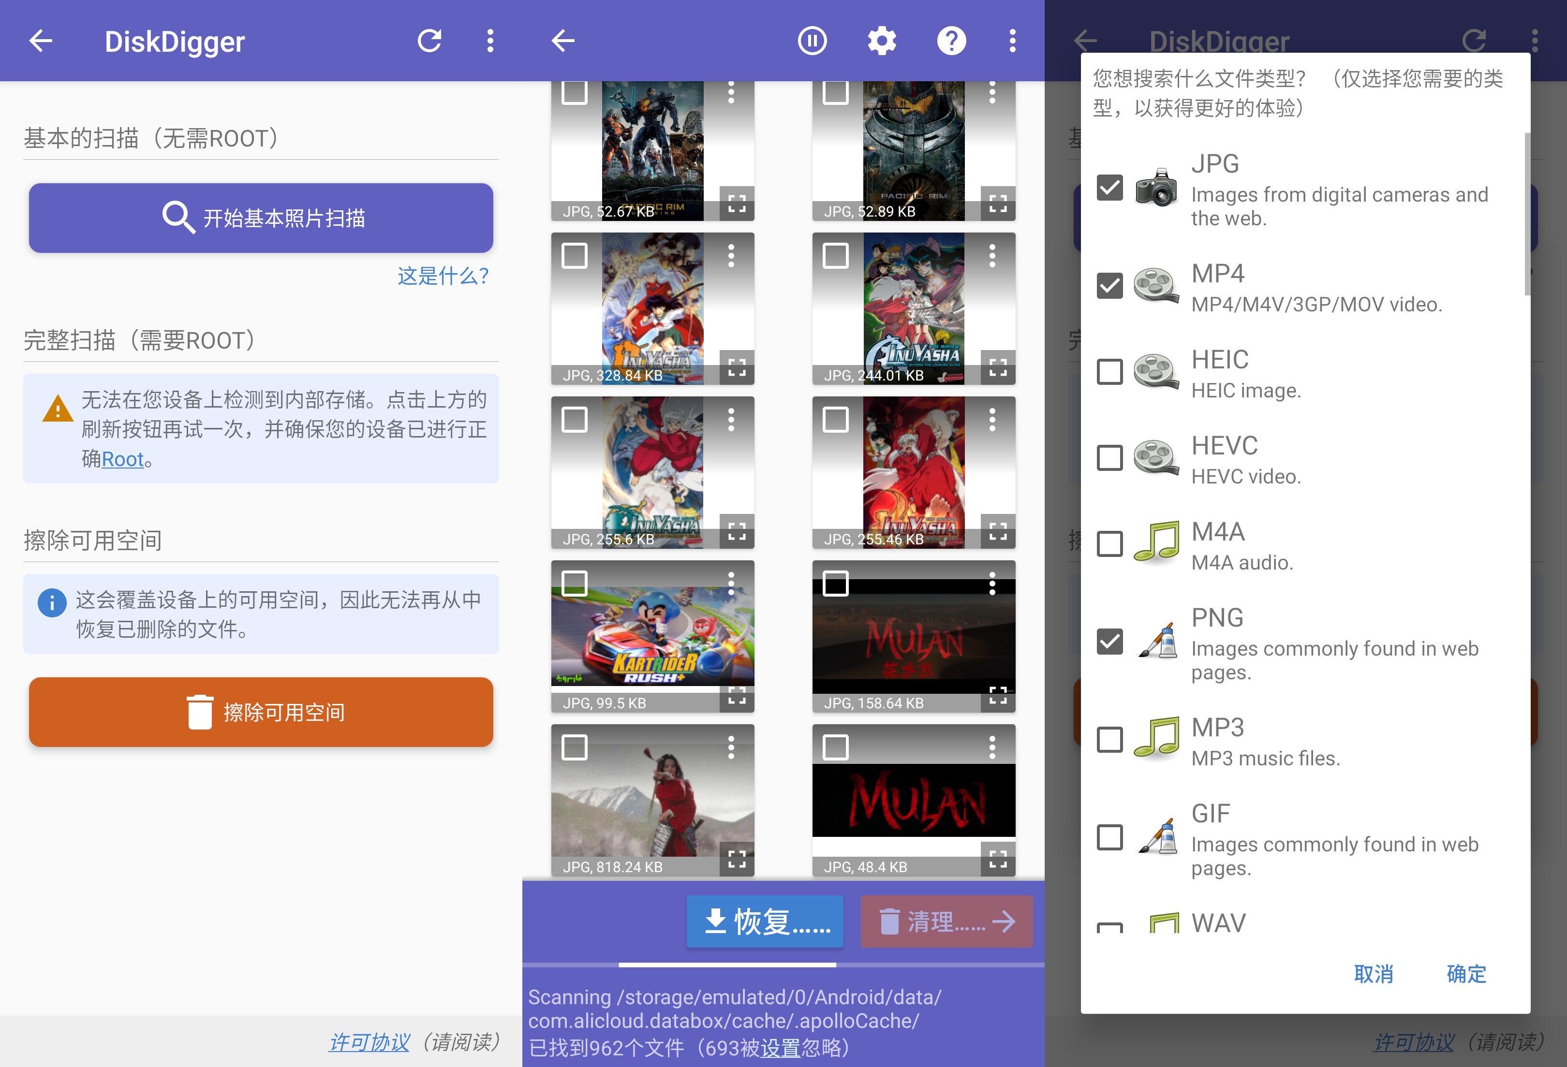The image size is (1567, 1067).
Task: Open the 设置 link in scan status
Action: pos(781,1048)
